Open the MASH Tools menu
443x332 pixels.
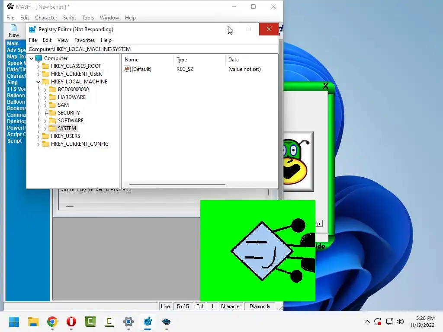pyautogui.click(x=88, y=17)
